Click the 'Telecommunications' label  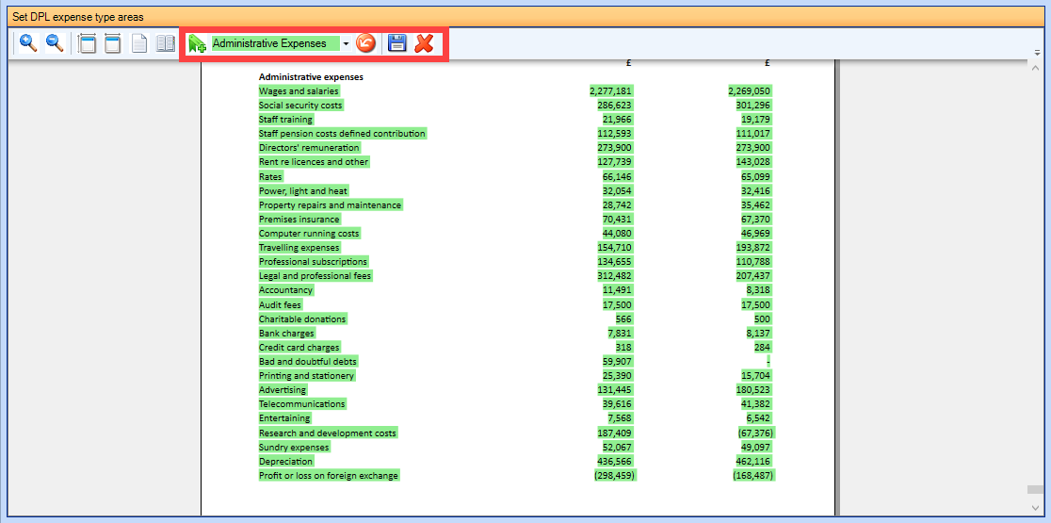(301, 403)
